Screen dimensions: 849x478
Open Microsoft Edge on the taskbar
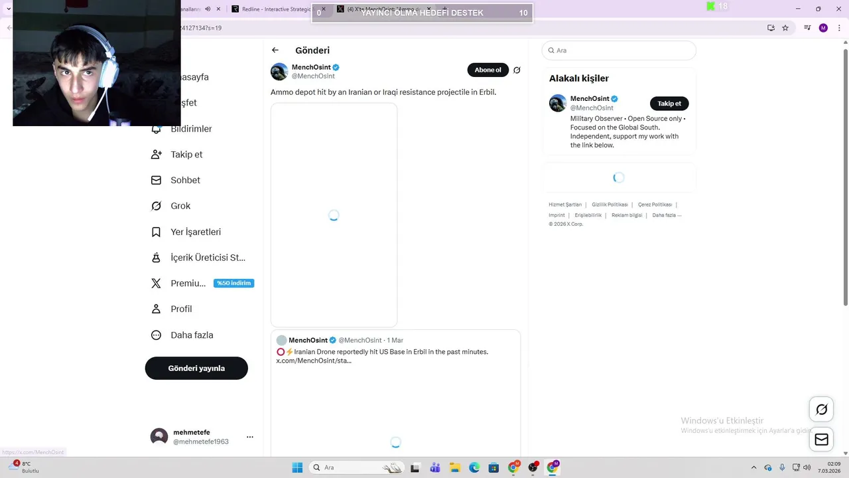point(474,467)
